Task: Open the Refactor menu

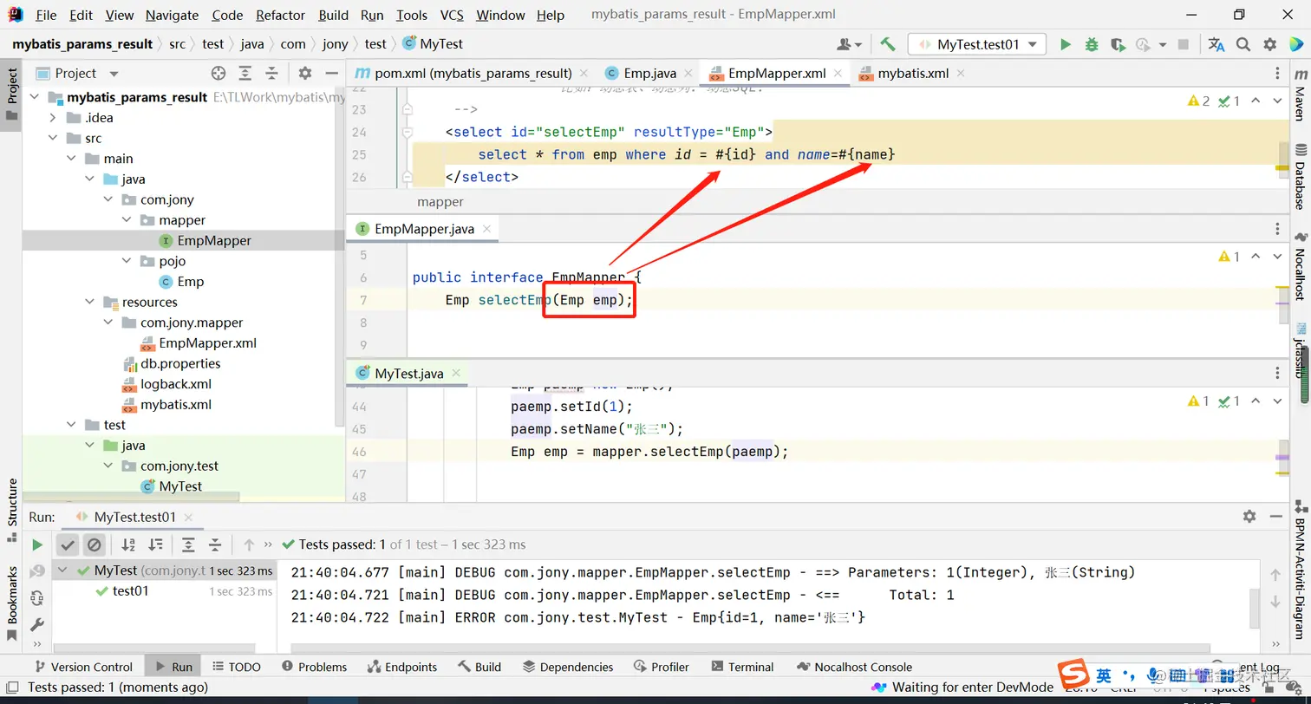Action: click(281, 15)
